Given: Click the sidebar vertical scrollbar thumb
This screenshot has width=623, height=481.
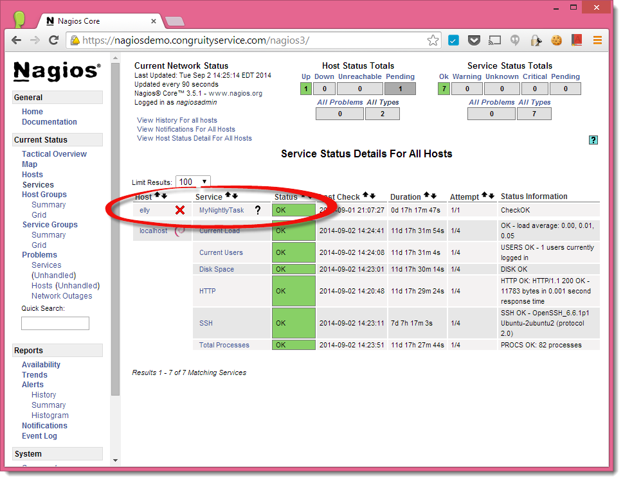Looking at the screenshot, I should [x=115, y=229].
